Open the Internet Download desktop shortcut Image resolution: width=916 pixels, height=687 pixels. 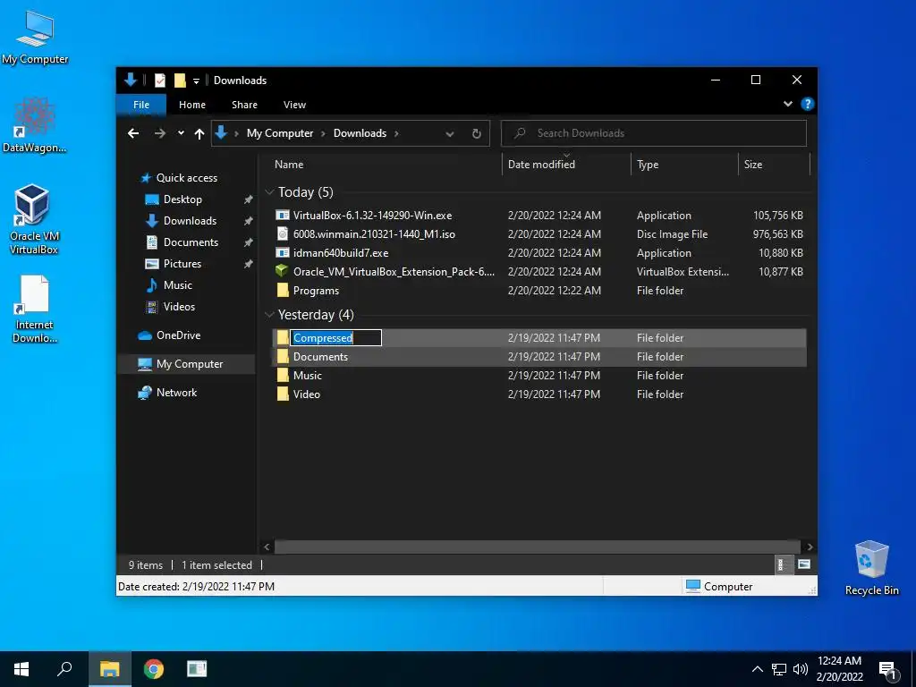pos(35,309)
